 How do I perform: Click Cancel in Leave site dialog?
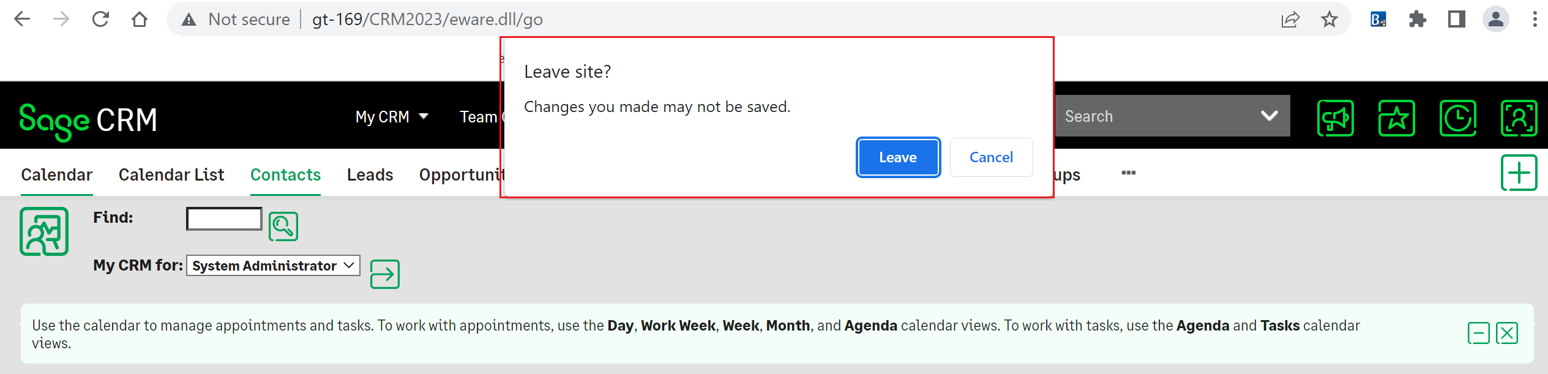coord(991,157)
